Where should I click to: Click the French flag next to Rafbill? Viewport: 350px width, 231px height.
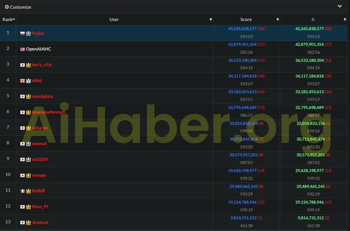click(x=23, y=191)
